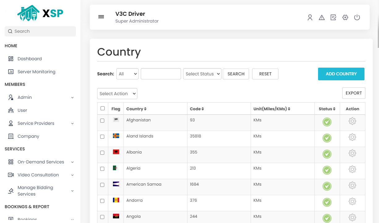Click inside the search text field

pyautogui.click(x=161, y=74)
